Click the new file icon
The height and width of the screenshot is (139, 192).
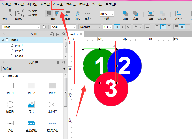5,13
